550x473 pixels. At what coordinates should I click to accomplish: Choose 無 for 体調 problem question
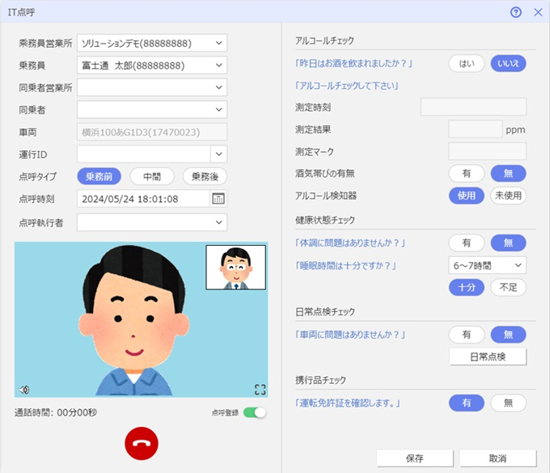pos(508,243)
